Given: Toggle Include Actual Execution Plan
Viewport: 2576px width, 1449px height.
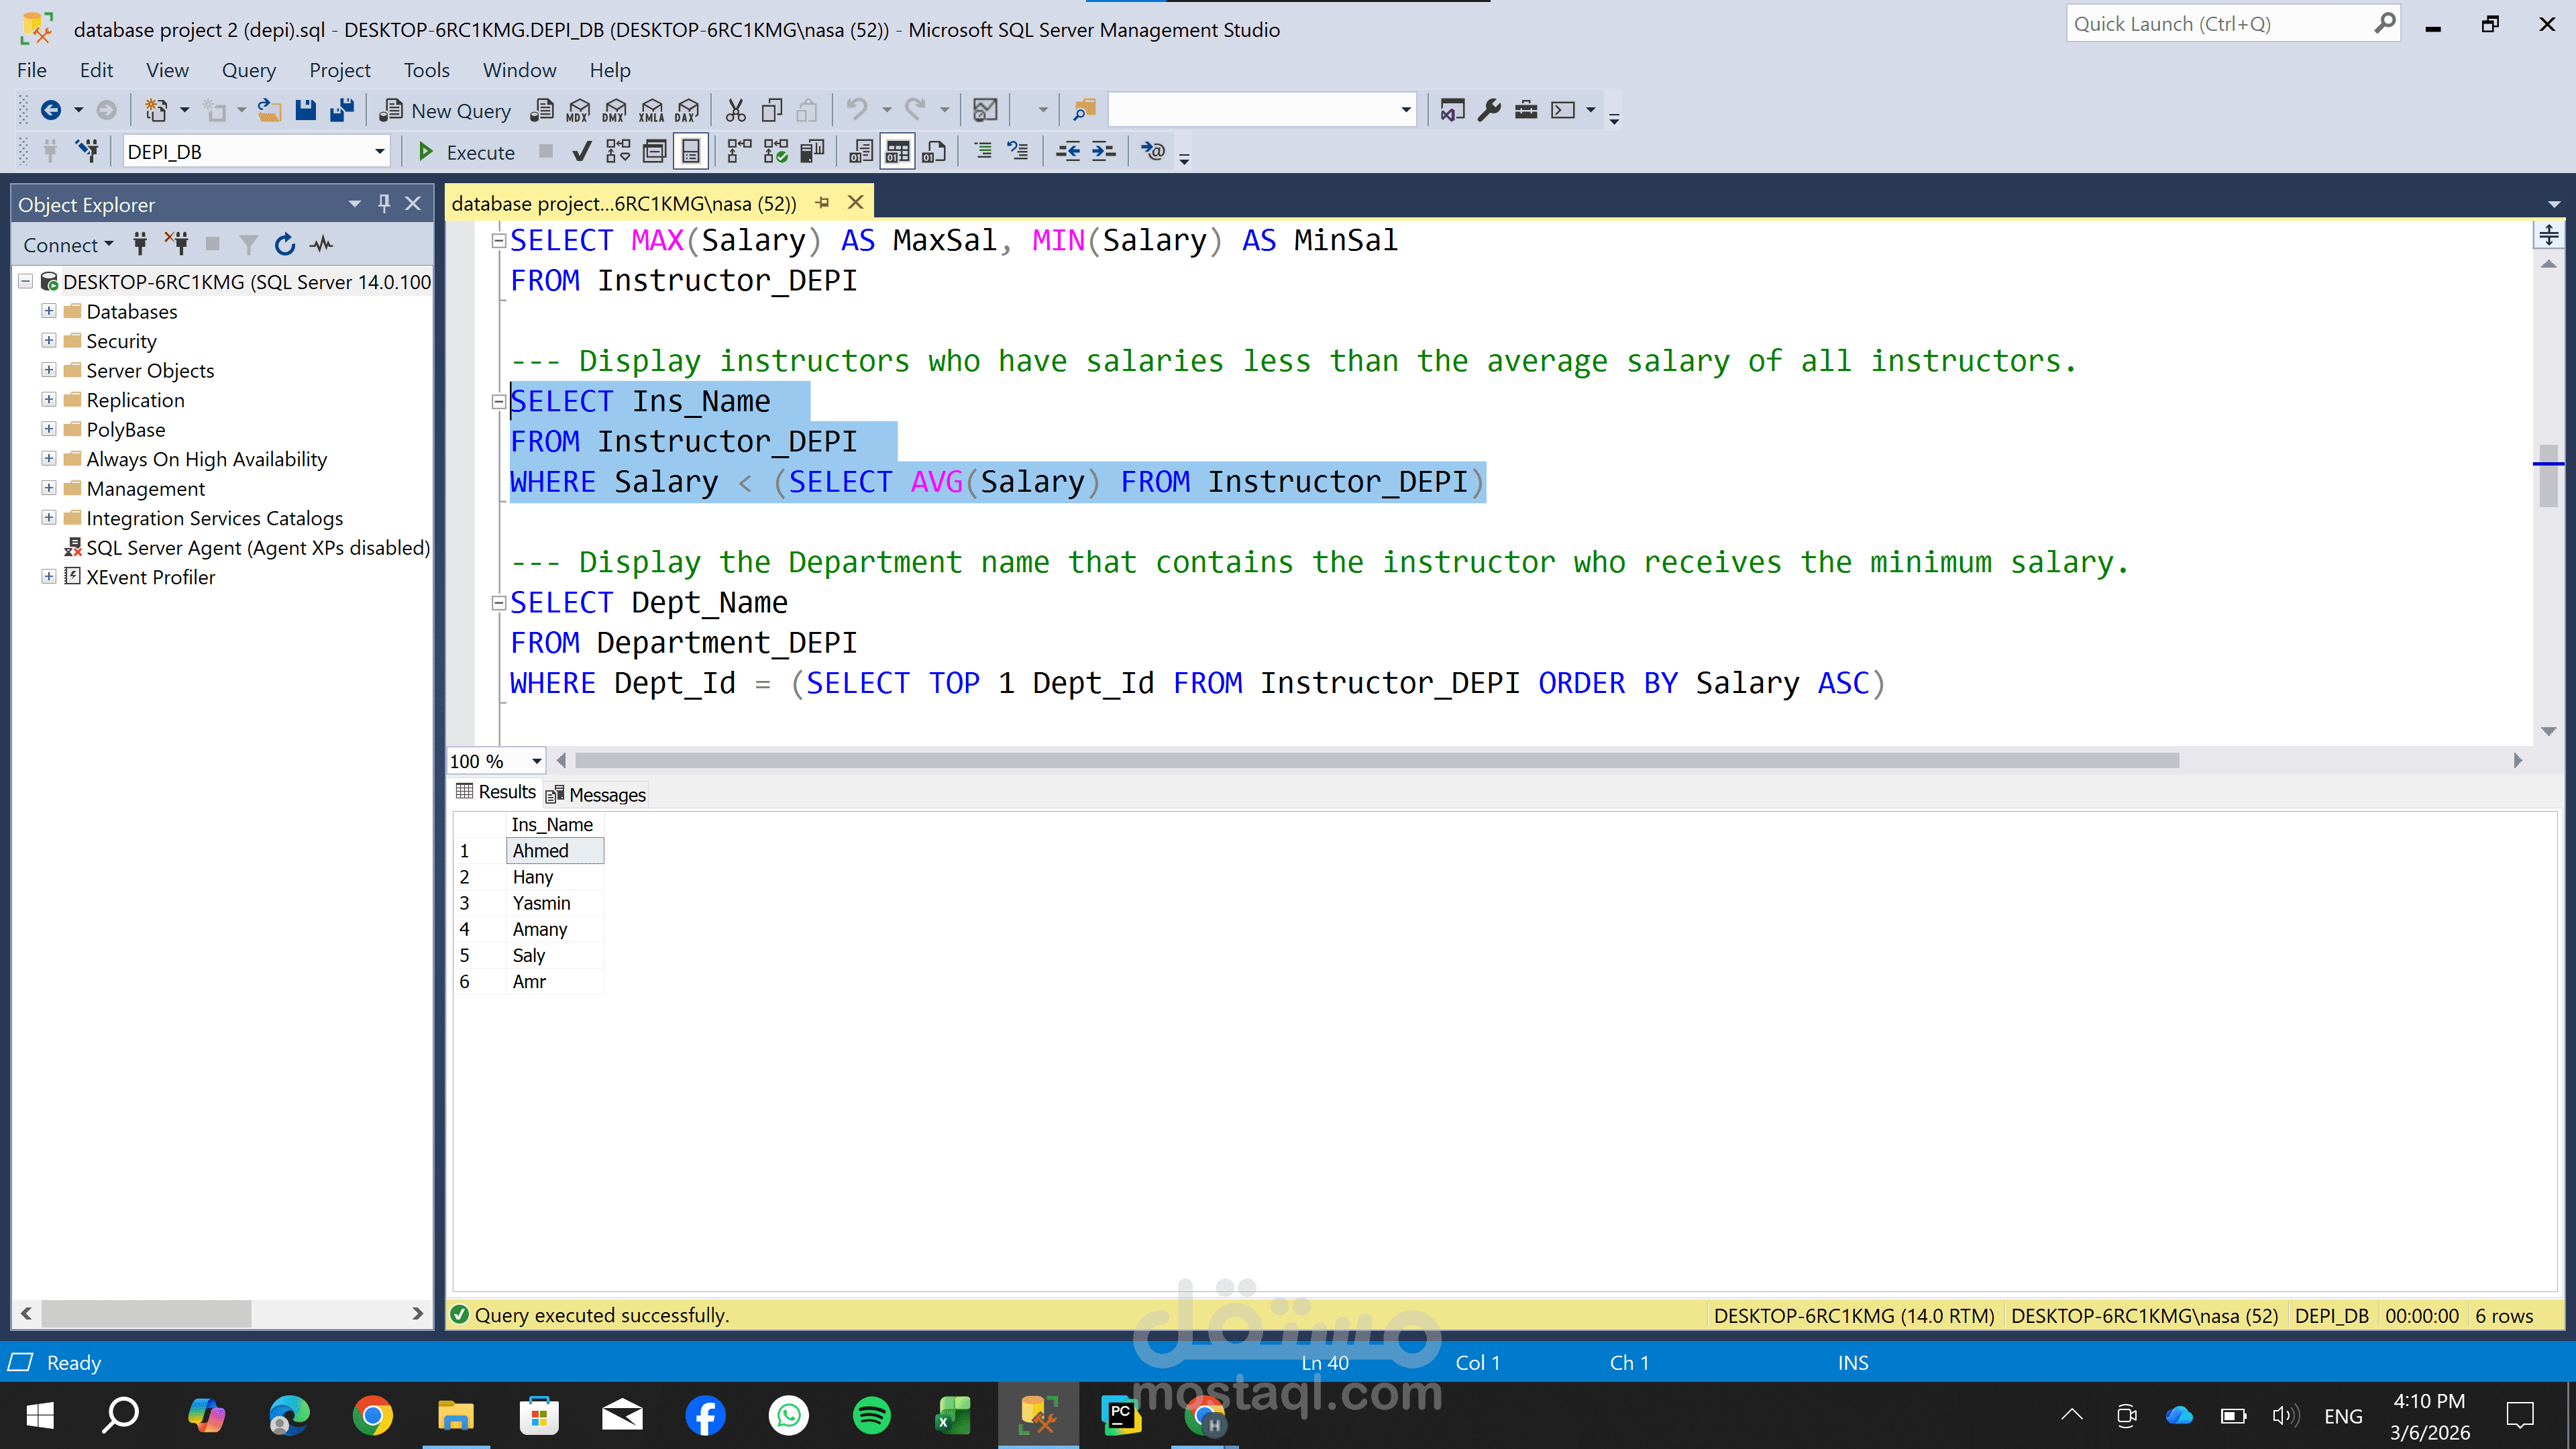Looking at the screenshot, I should (x=739, y=152).
